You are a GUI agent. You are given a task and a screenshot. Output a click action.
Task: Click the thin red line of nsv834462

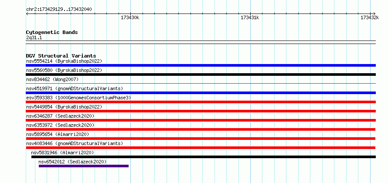[201, 84]
